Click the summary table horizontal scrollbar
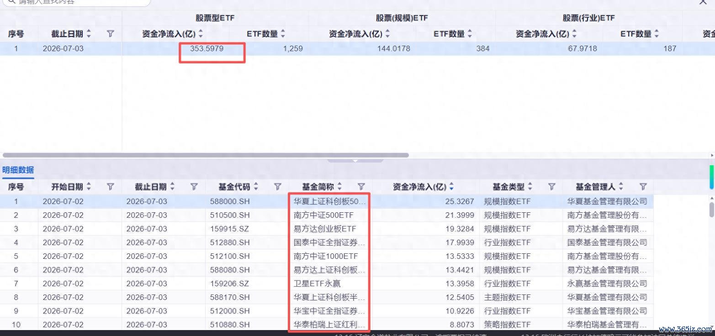Image resolution: width=715 pixels, height=336 pixels. click(206, 155)
